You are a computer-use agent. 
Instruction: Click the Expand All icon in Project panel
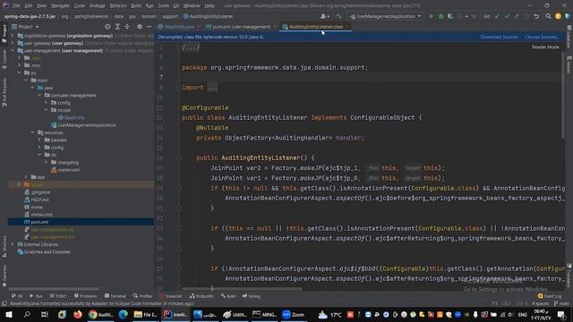(x=117, y=27)
